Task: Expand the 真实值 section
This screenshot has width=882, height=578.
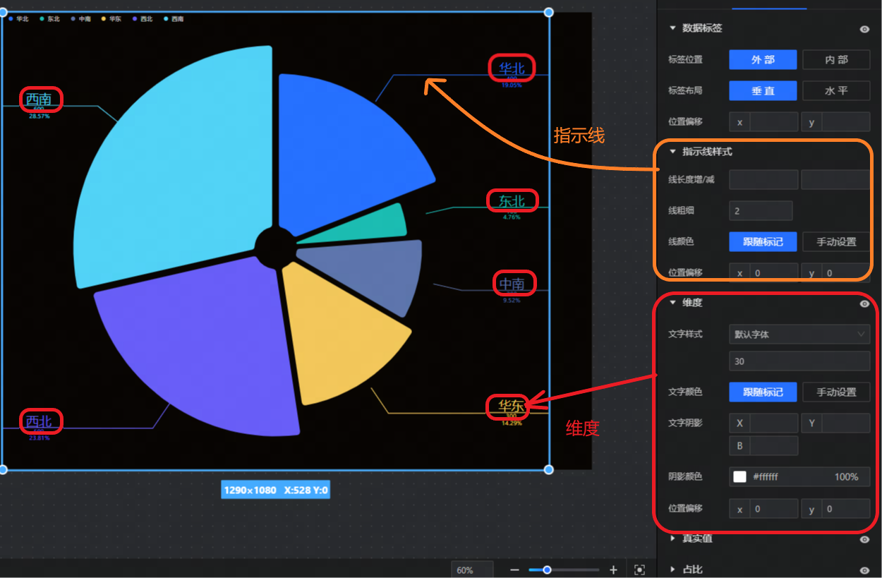Action: pyautogui.click(x=672, y=538)
